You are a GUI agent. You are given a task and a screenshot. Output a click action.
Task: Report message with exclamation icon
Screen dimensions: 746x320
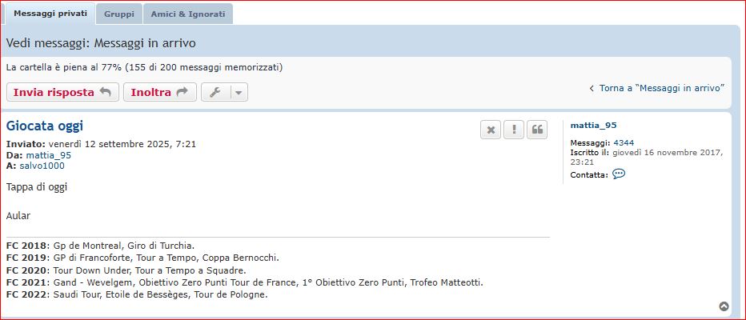pos(514,130)
